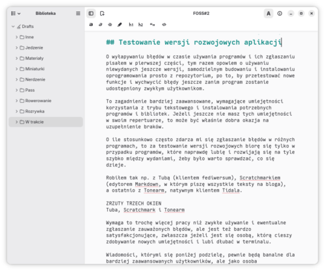Place cursor in paragraph starting 'Wiadomości, którymi'
325x271 pixels.
(200, 258)
